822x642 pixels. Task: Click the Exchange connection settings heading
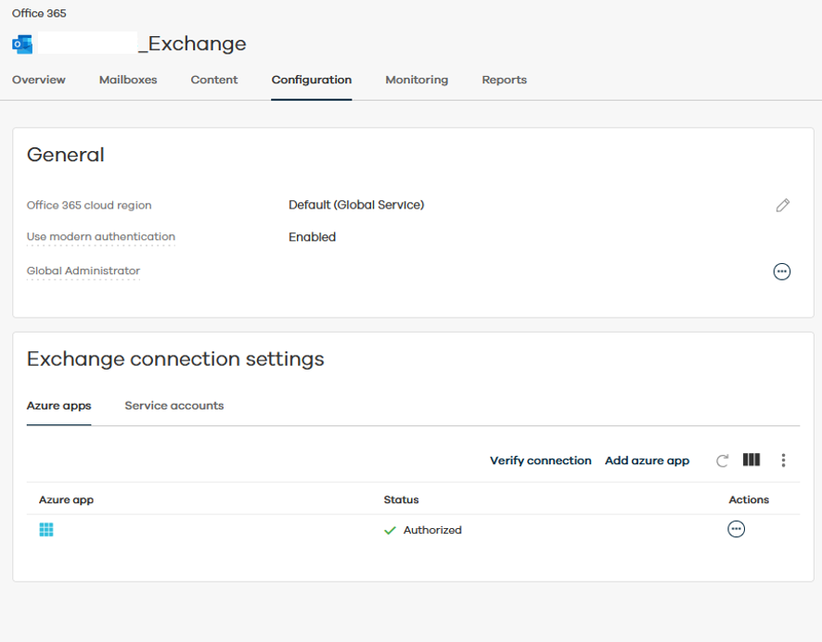click(x=175, y=359)
